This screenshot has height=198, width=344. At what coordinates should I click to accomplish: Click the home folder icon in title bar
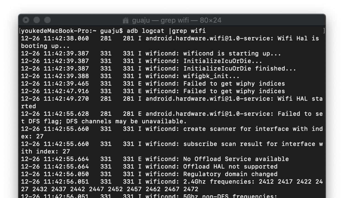tap(126, 20)
